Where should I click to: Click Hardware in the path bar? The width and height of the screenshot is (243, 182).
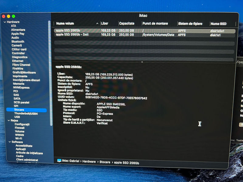(x=89, y=161)
